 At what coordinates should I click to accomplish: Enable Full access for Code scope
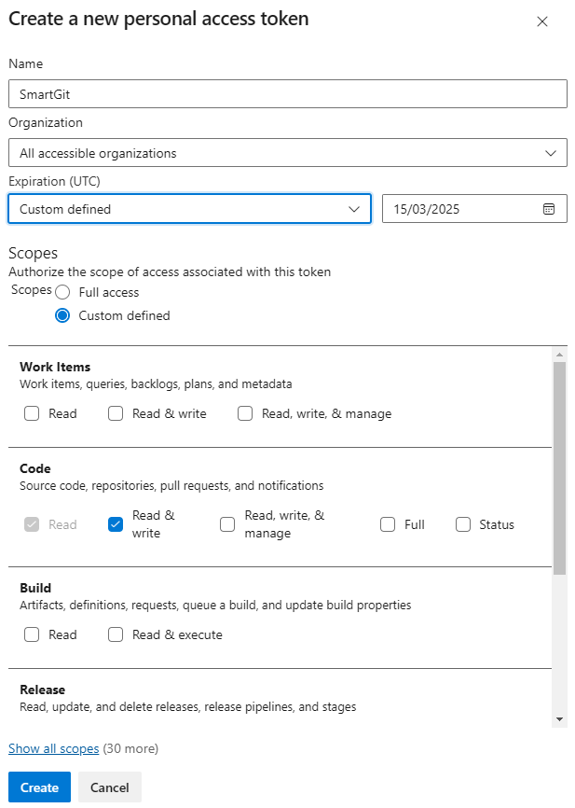coord(388,524)
